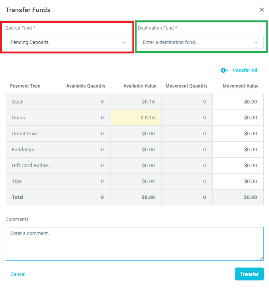
Task: Focus the Comments text area
Action: tap(135, 244)
